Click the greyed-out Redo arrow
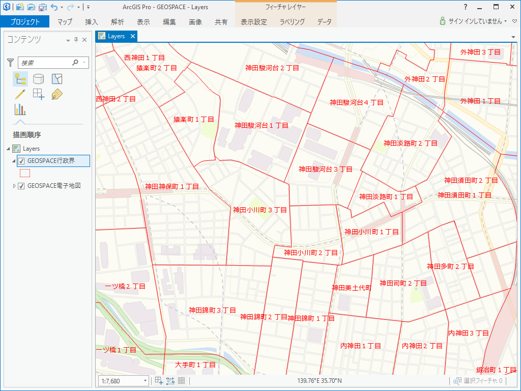 (70, 7)
